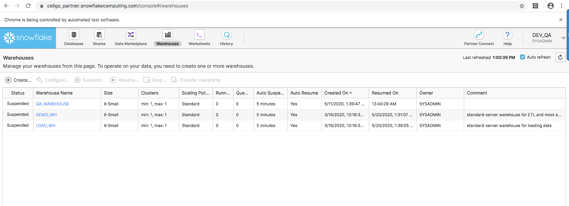569x206 pixels.
Task: Disable the Auto refresh checkbox
Action: coord(522,57)
